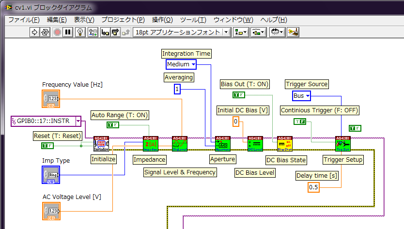Click the Step Out button
The width and height of the screenshot is (404, 229).
pyautogui.click(x=126, y=32)
